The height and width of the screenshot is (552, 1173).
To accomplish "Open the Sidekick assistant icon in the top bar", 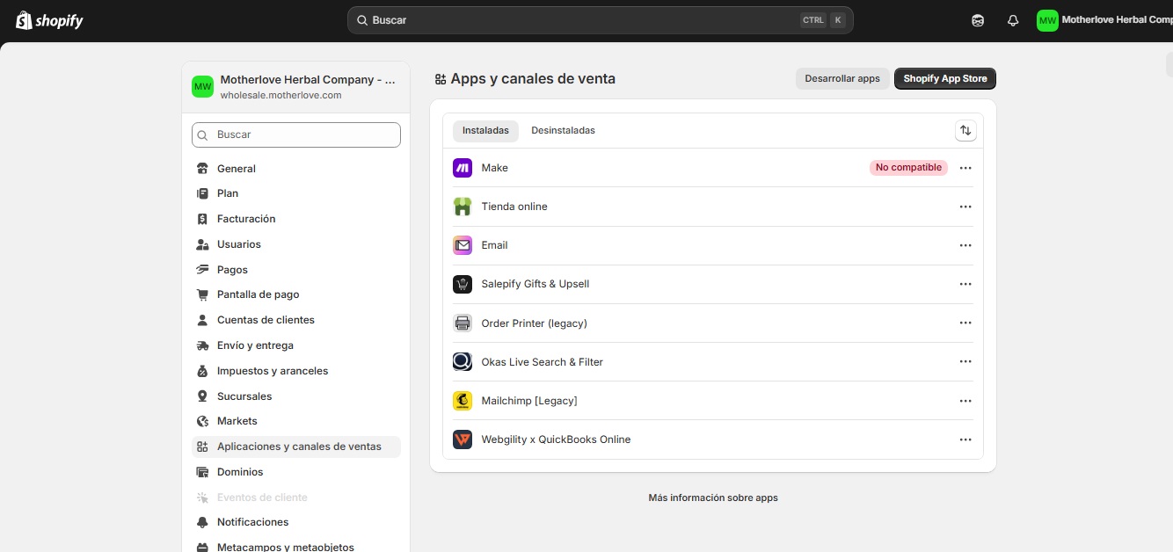I will pyautogui.click(x=978, y=20).
